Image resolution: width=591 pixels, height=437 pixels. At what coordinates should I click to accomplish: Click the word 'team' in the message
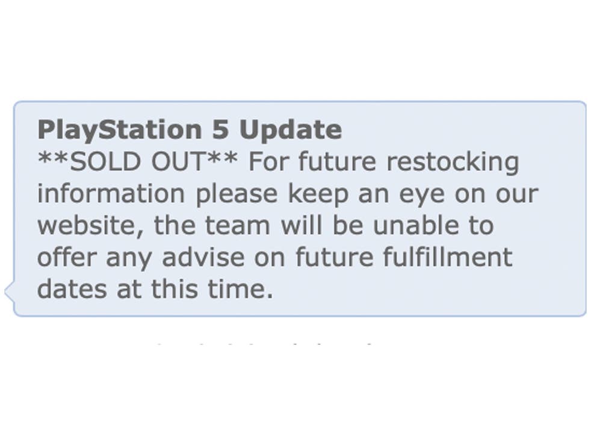[237, 226]
